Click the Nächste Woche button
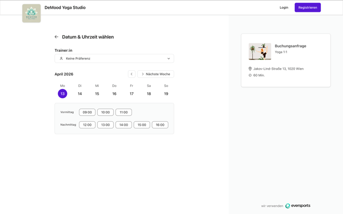The height and width of the screenshot is (214, 343). pos(156,74)
